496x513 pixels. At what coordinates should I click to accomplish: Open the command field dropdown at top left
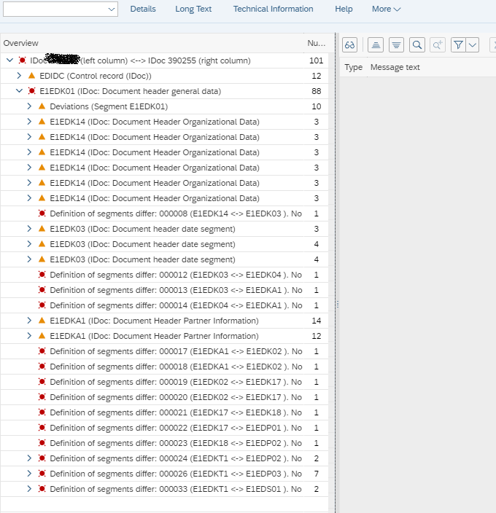click(x=112, y=9)
